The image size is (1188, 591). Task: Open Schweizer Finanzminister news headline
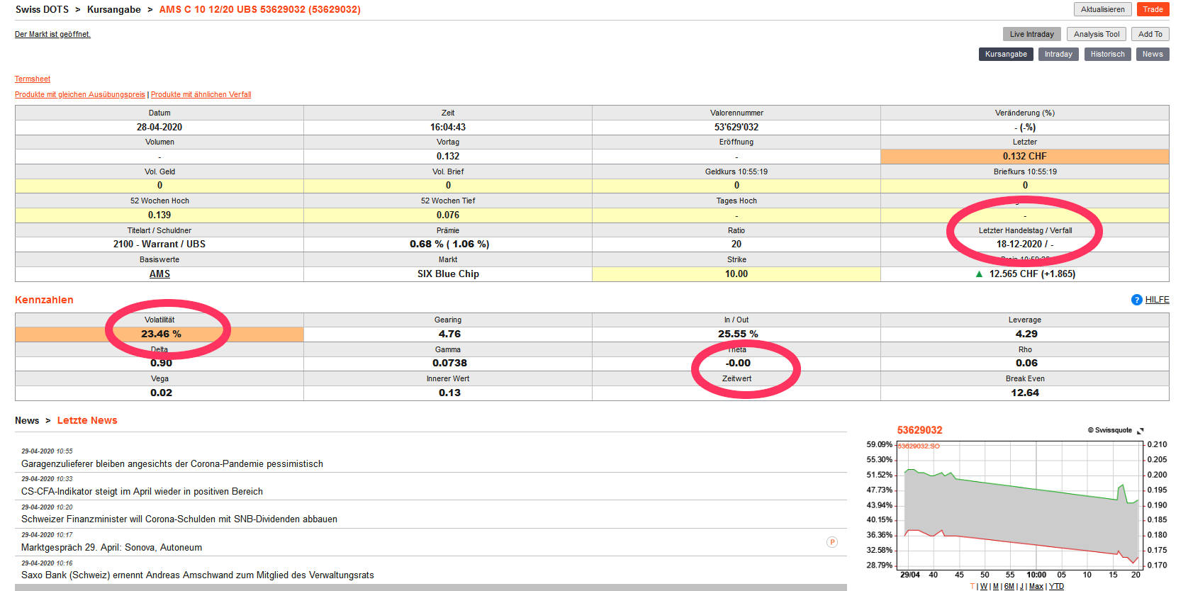click(x=179, y=519)
